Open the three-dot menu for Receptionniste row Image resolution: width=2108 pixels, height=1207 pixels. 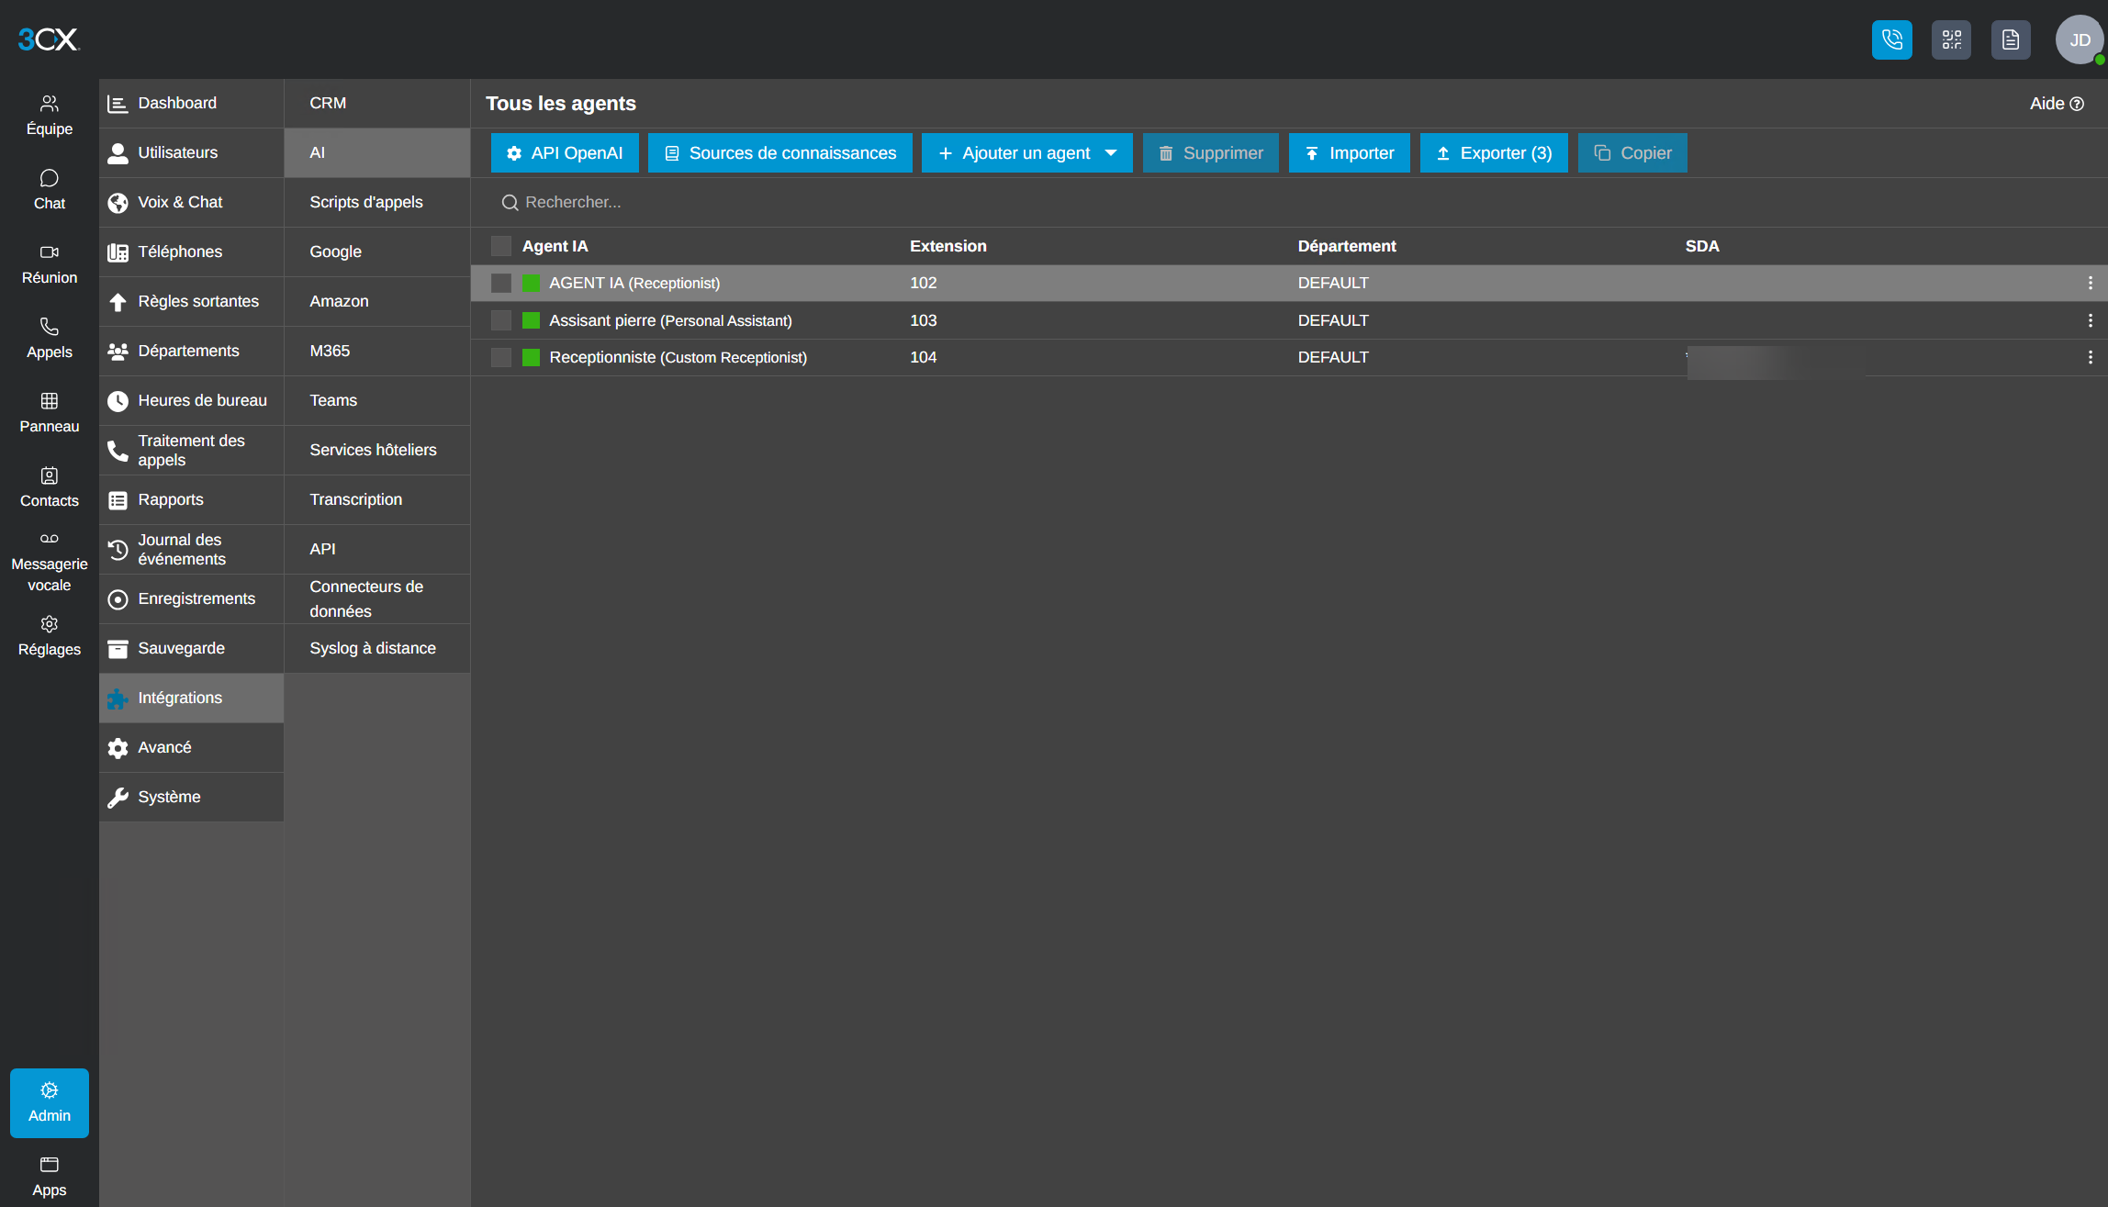coord(2091,357)
